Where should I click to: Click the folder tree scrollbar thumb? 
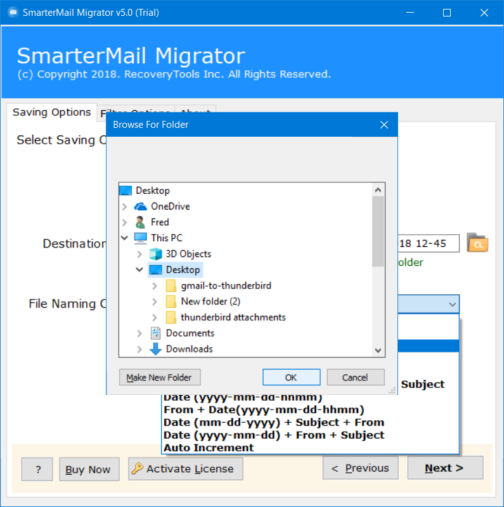click(x=378, y=232)
